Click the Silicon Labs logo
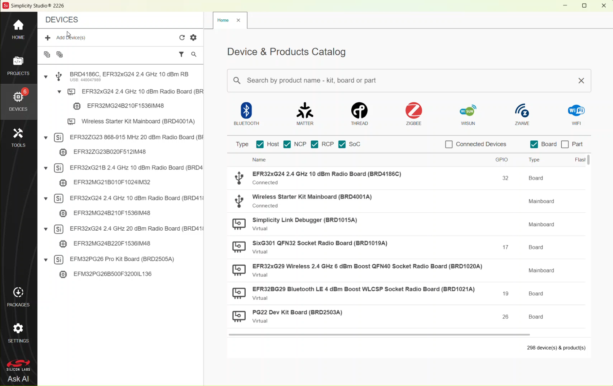This screenshot has width=613, height=386. tap(18, 366)
